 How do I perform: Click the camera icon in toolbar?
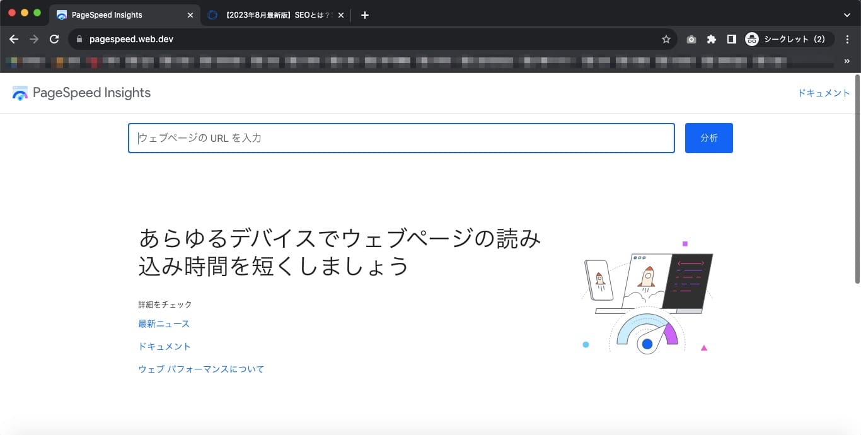point(691,39)
